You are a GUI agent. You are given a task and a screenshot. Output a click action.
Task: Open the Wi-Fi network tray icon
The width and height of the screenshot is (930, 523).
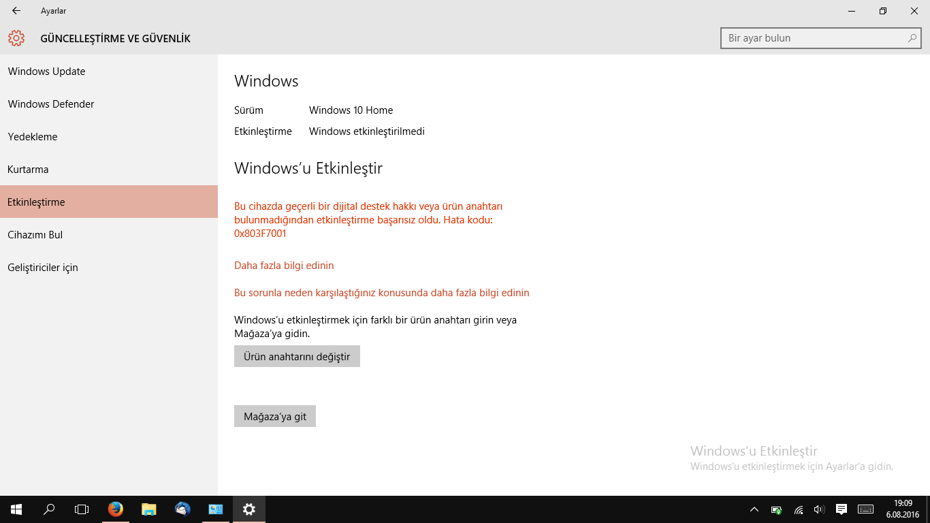(x=799, y=509)
